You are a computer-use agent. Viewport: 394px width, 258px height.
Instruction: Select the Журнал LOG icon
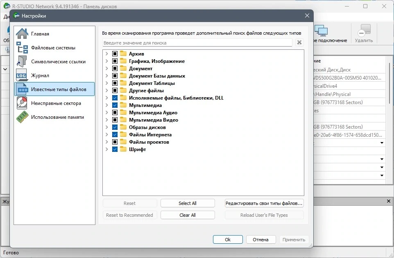22,76
